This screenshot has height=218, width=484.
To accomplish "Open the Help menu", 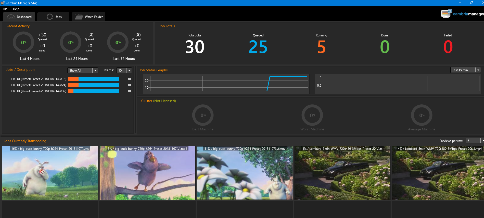I will point(16,9).
